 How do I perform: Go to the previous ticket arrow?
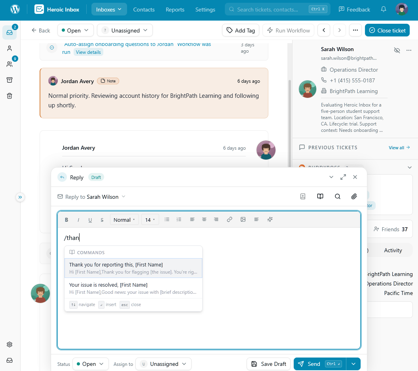[324, 30]
